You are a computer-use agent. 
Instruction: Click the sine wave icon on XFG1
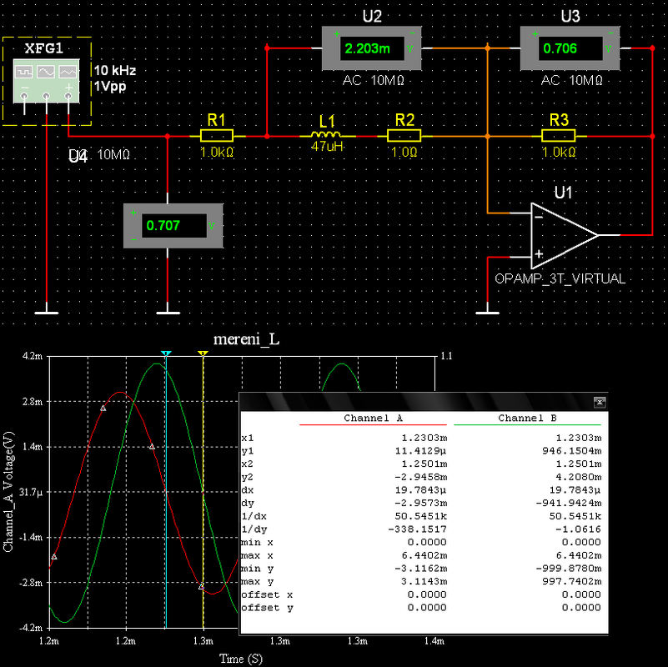[46, 72]
